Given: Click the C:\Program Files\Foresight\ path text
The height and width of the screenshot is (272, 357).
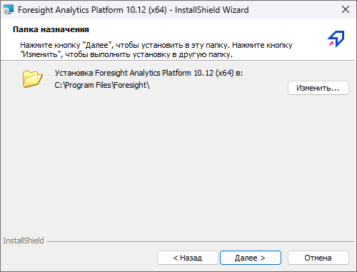Looking at the screenshot, I should (x=102, y=85).
